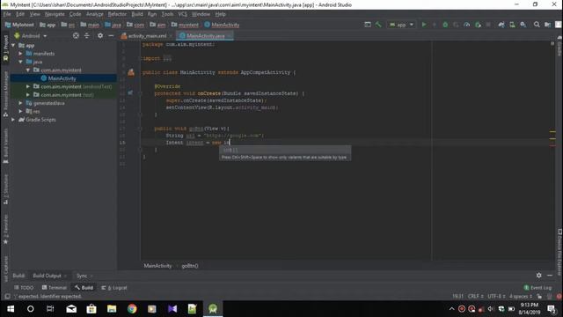563x317 pixels.
Task: Open the File menu
Action: tap(7, 14)
